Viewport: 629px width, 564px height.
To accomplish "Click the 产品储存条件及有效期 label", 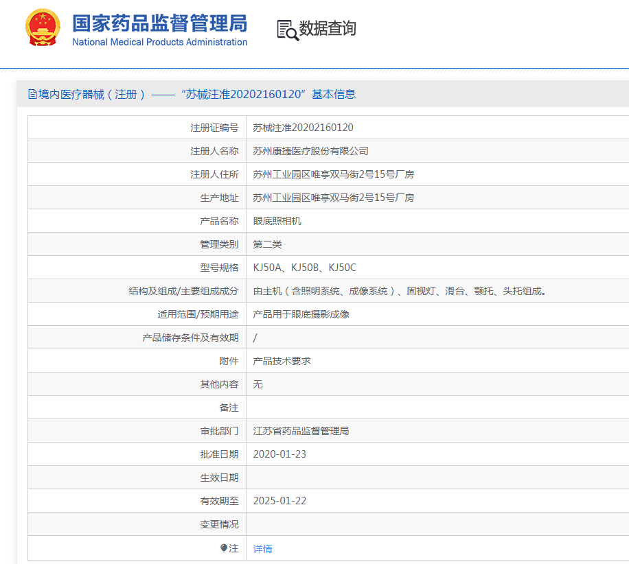I will [x=190, y=338].
